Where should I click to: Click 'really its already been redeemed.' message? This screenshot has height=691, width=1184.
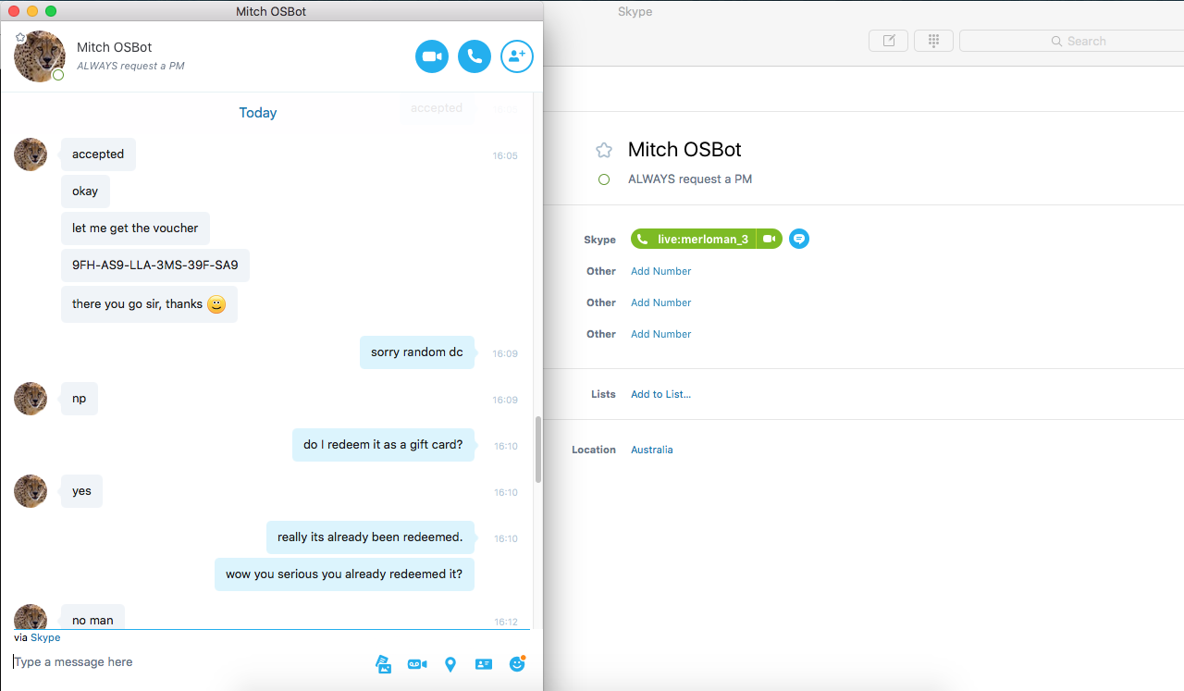pyautogui.click(x=370, y=537)
